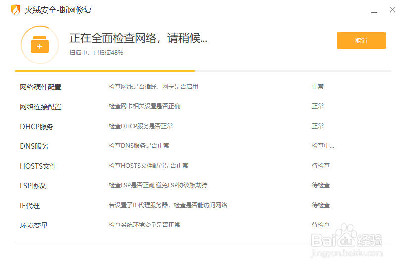
Task: Select the DNS服务 row label
Action: 34,146
